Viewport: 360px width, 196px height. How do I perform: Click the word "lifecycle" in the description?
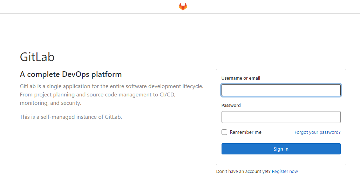192,86
